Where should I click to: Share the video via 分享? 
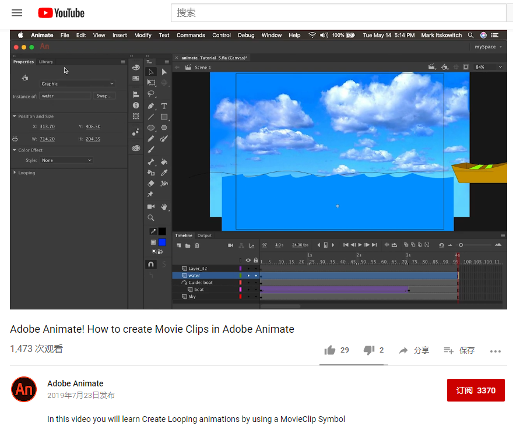click(414, 350)
